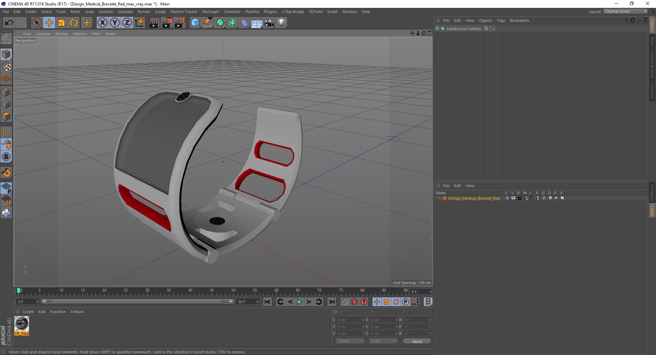This screenshot has height=355, width=656.
Task: Click the Bend deformer icon
Action: (245, 23)
